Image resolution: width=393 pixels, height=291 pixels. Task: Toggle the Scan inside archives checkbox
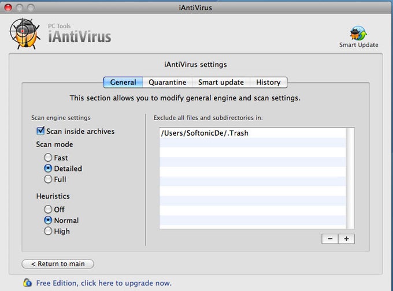click(40, 131)
